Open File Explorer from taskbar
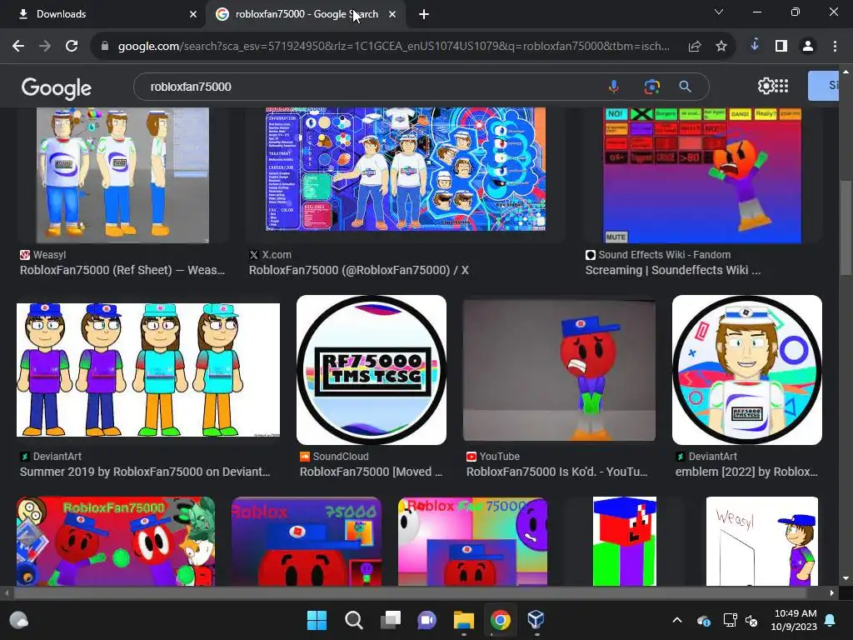The image size is (853, 640). pos(464,620)
